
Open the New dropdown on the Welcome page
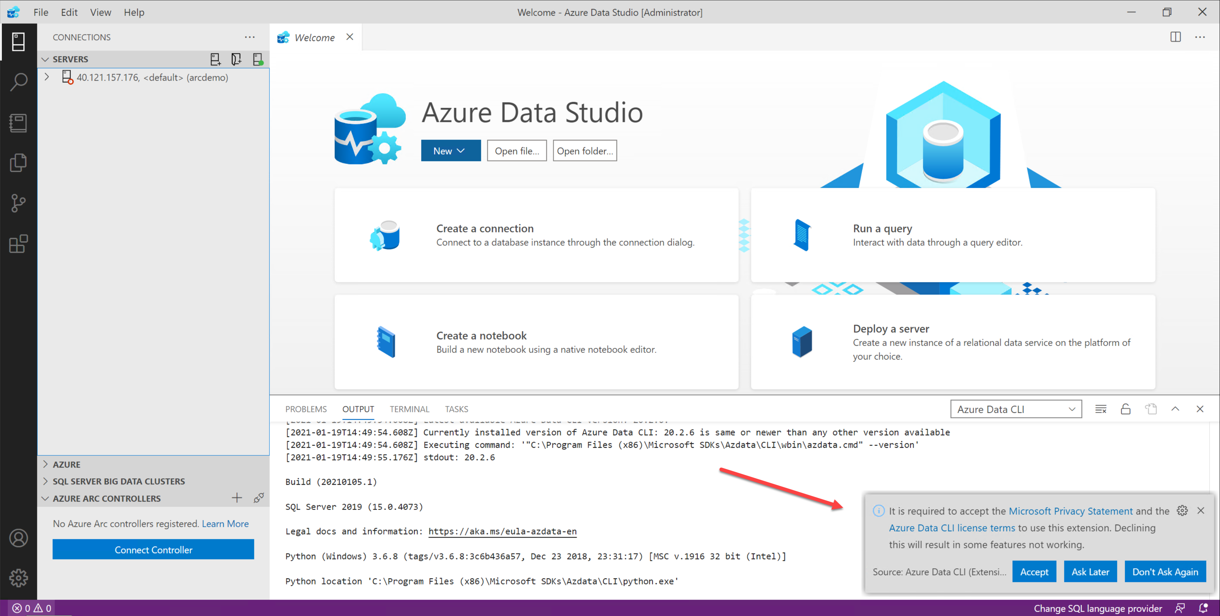(x=450, y=151)
